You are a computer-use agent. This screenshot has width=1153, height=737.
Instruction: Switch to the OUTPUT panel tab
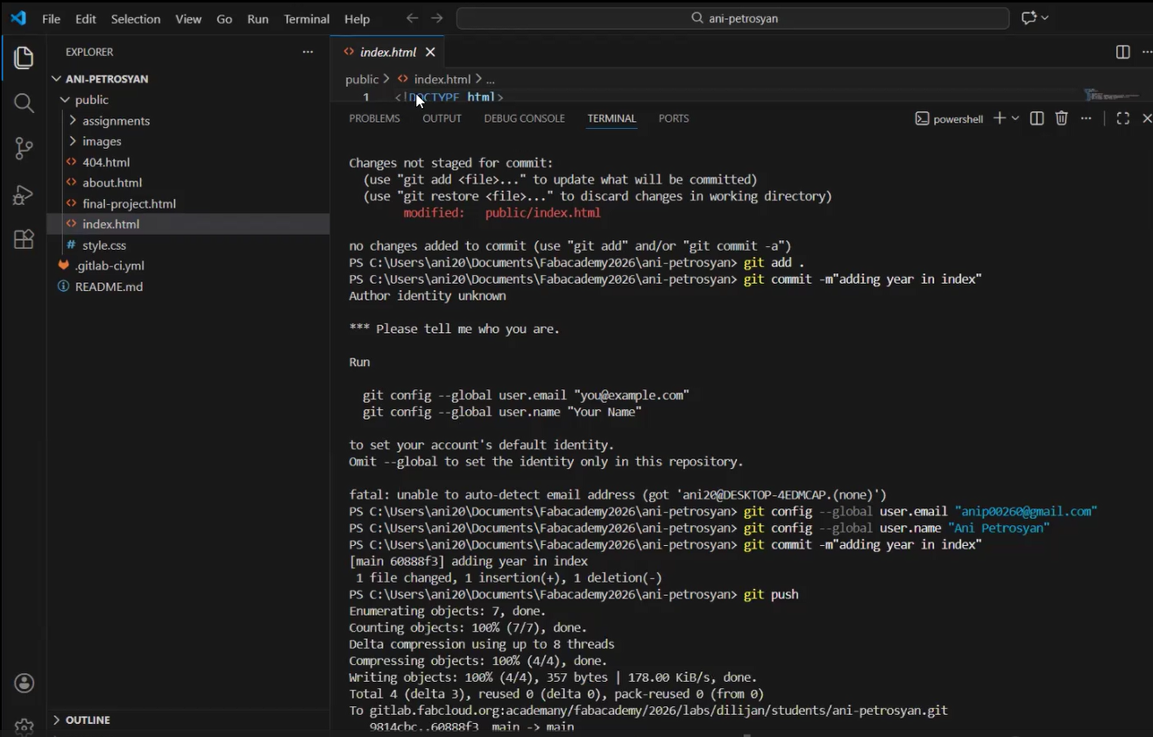click(x=442, y=118)
